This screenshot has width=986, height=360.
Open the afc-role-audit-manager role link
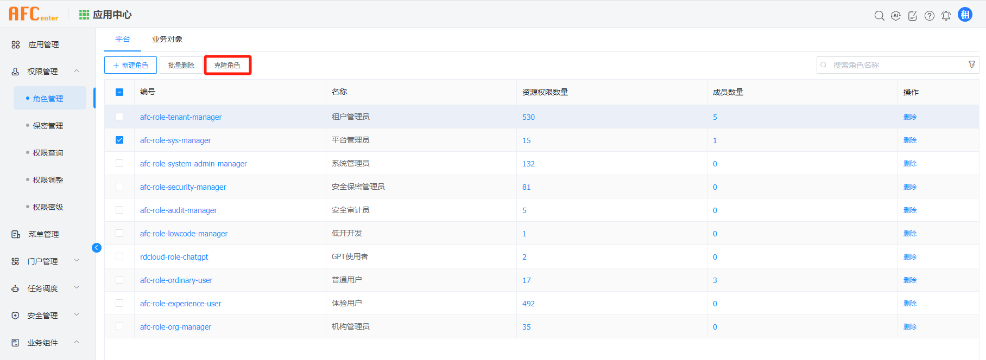pos(178,210)
